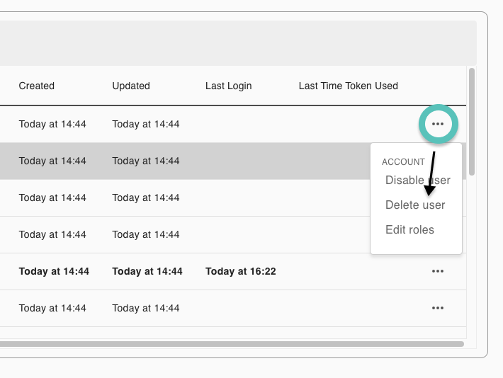Click the Updated column header
The image size is (503, 378).
(x=131, y=86)
